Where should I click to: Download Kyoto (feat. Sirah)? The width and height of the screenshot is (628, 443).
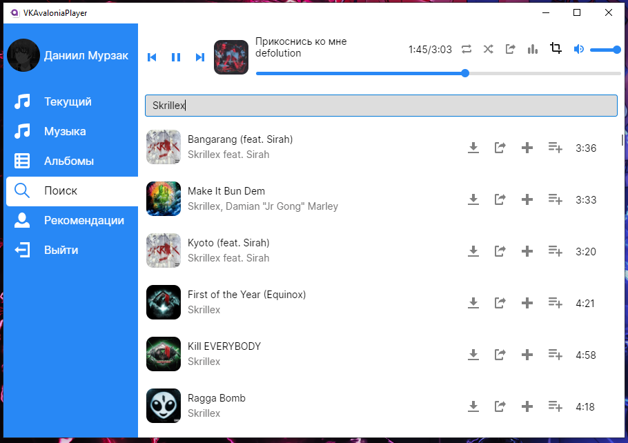point(473,251)
